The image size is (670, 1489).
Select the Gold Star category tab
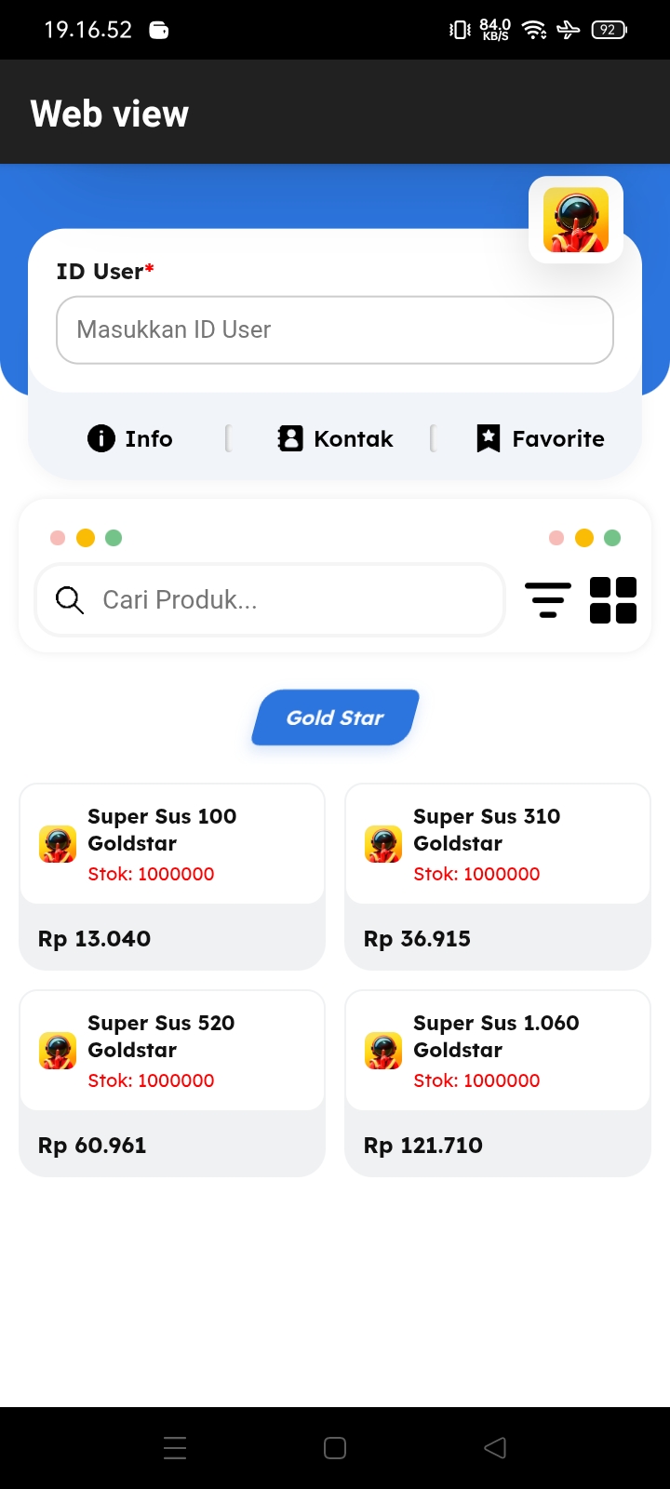click(x=335, y=718)
